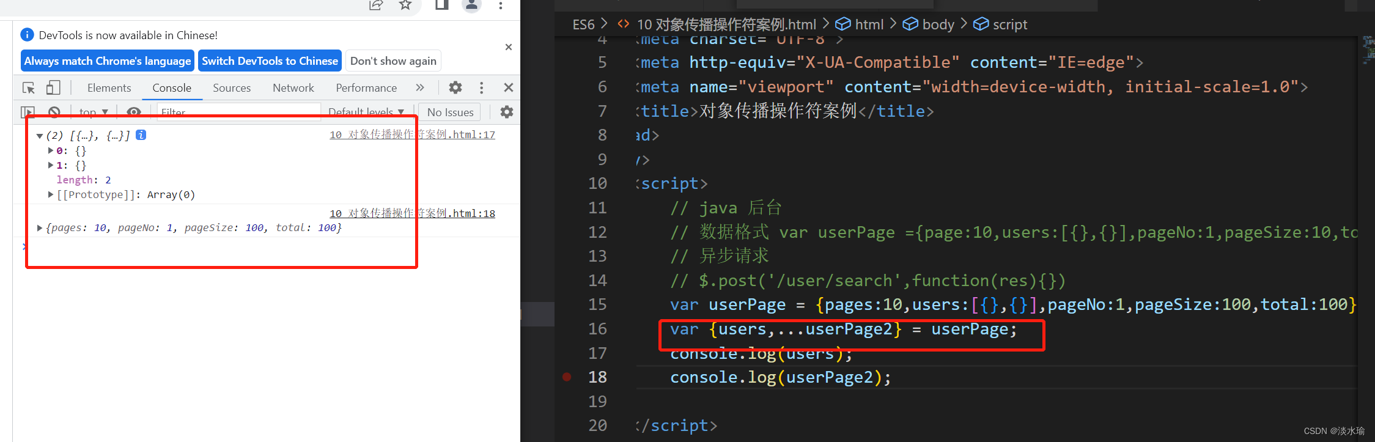The height and width of the screenshot is (442, 1375).
Task: Expand the {pages: 10, pageNo: 1...} object
Action: click(x=40, y=227)
